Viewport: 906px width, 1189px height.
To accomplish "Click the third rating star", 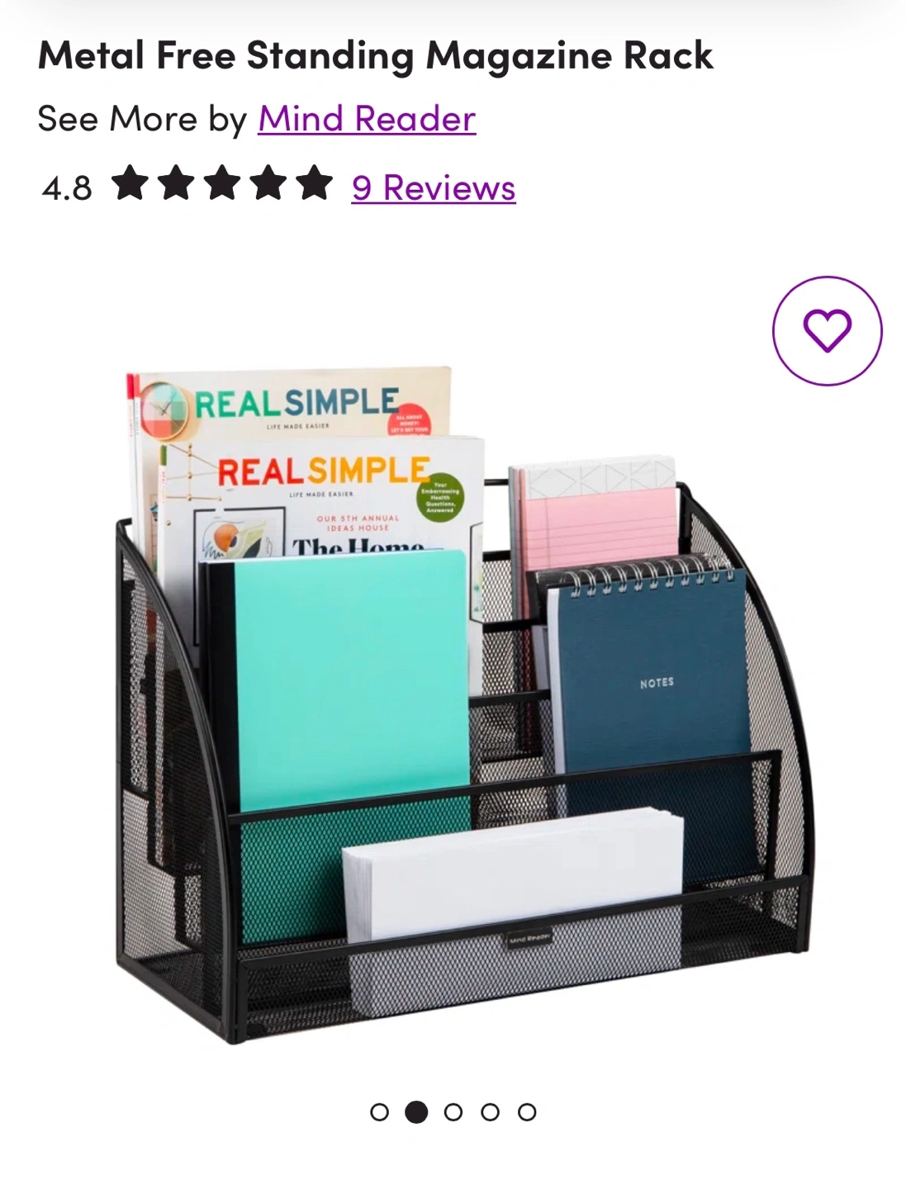I will [222, 183].
